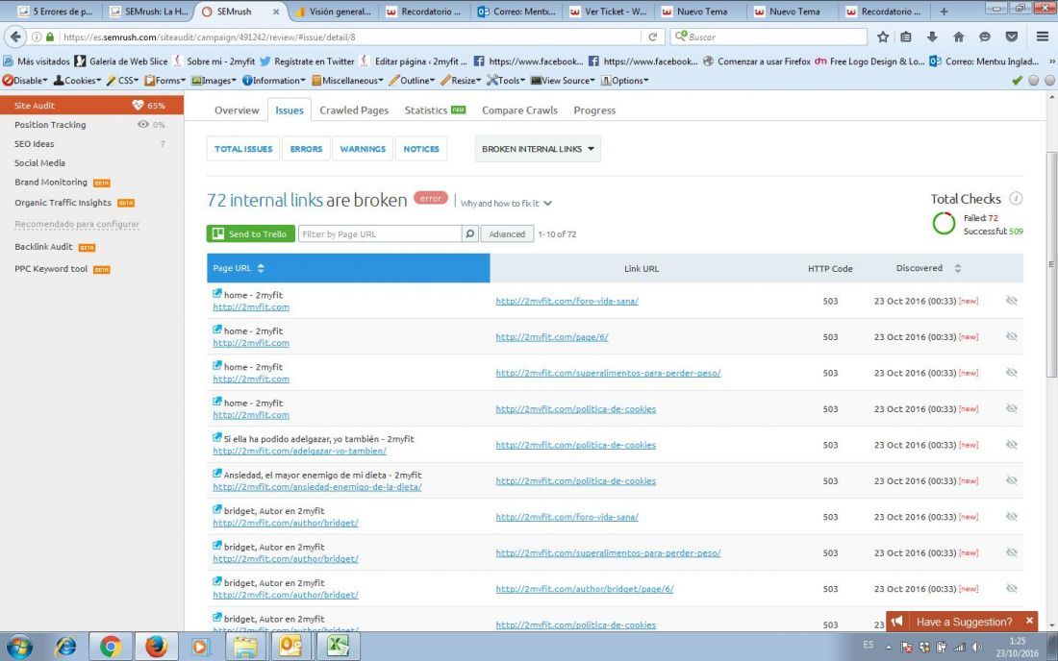Image resolution: width=1058 pixels, height=661 pixels.
Task: Open the Firefox downloads arrow icon
Action: [x=932, y=37]
